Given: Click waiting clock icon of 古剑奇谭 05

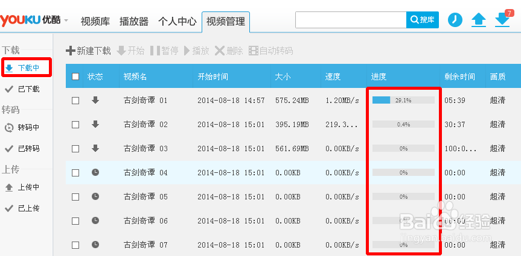Looking at the screenshot, I should coord(95,196).
